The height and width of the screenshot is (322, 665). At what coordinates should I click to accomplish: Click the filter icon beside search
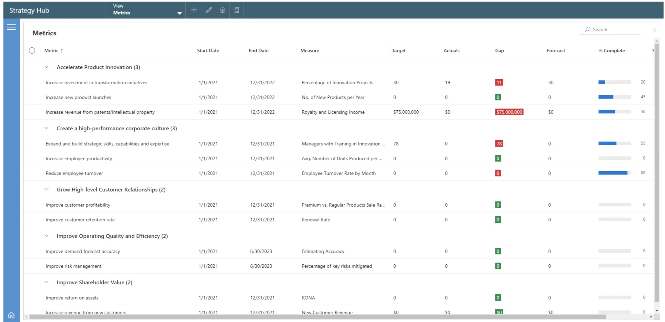[x=653, y=30]
